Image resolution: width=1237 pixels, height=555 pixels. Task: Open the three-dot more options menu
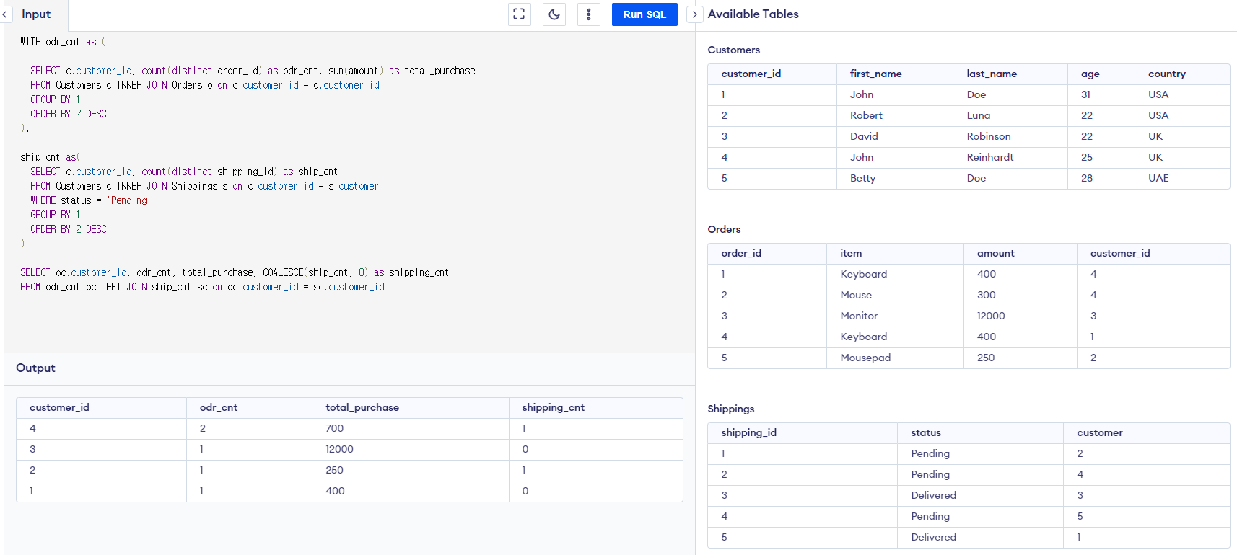coord(588,14)
